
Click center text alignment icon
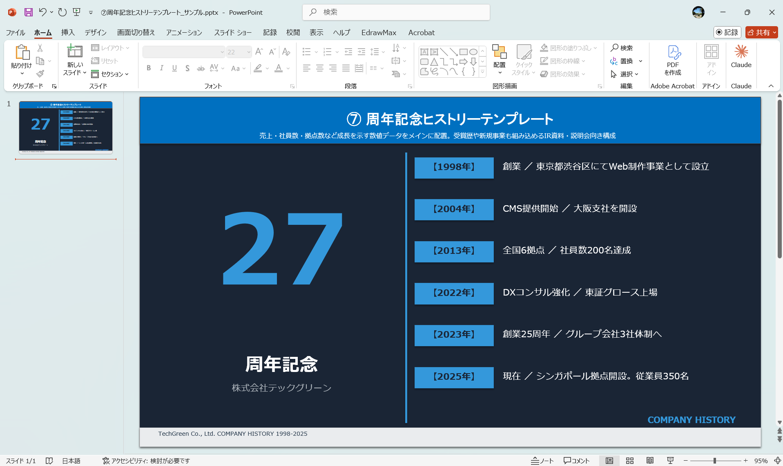click(x=320, y=68)
